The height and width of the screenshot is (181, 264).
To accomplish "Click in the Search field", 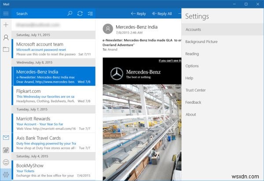I will [39, 14].
